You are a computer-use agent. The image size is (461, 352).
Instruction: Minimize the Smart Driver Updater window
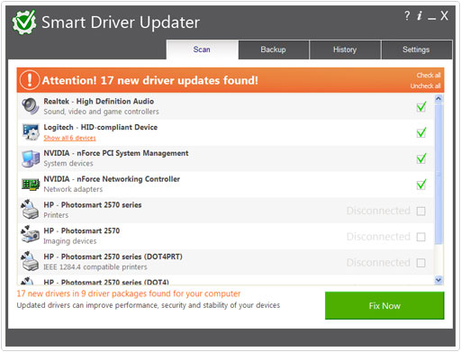[431, 19]
